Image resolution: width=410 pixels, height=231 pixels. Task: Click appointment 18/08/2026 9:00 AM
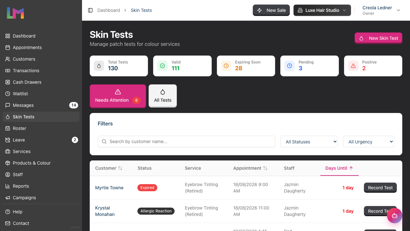pyautogui.click(x=250, y=188)
